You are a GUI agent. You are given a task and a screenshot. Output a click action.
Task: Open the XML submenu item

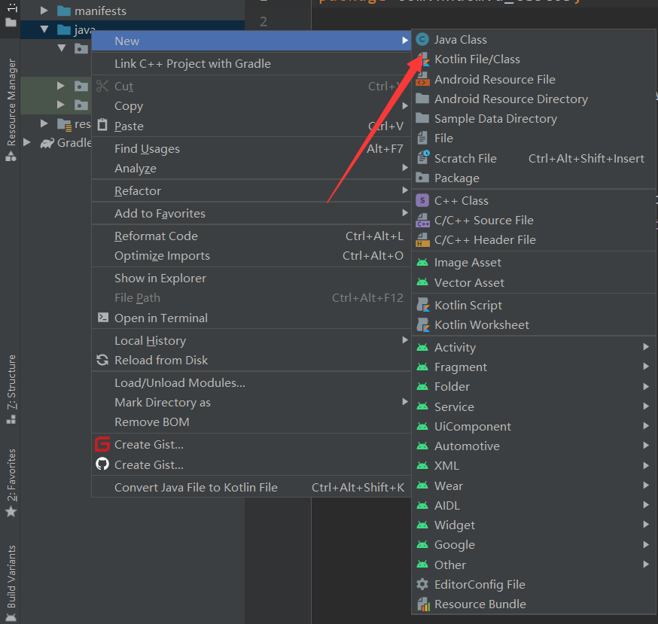[x=534, y=465]
